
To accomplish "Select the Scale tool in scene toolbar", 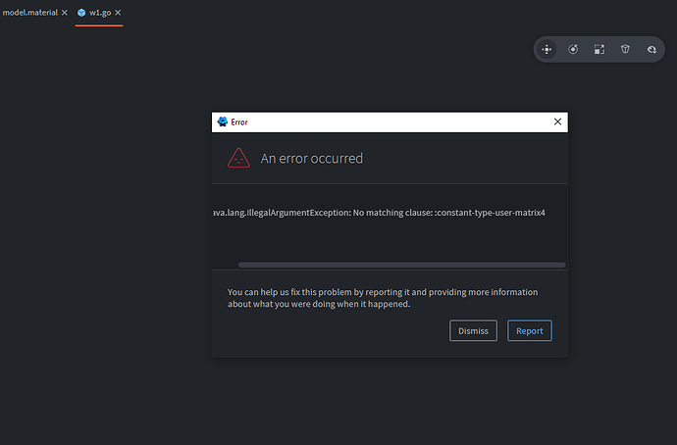I will point(599,49).
